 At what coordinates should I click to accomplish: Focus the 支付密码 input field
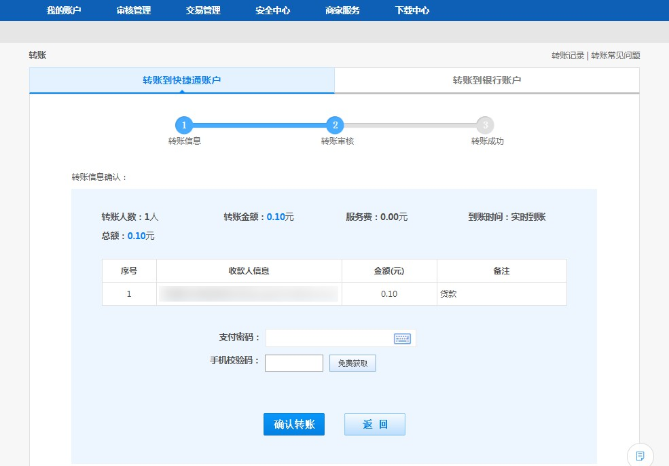coord(329,338)
